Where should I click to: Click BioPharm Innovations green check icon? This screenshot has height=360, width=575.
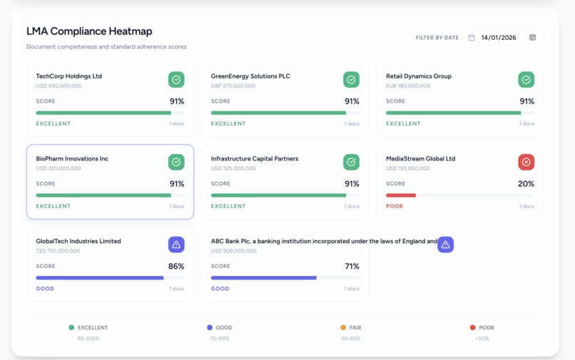pyautogui.click(x=176, y=162)
